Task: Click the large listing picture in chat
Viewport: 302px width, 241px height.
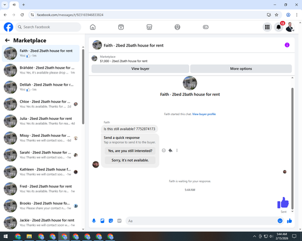Action: [190, 83]
